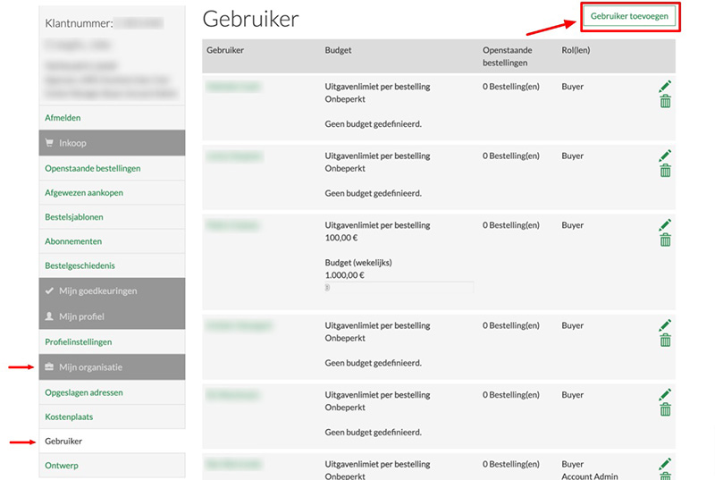Edit the first user in the list
The width and height of the screenshot is (715, 480).
coord(665,86)
